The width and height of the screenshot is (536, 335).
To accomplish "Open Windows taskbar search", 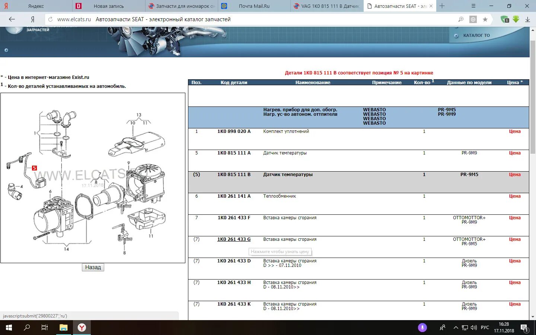I will click(27, 328).
